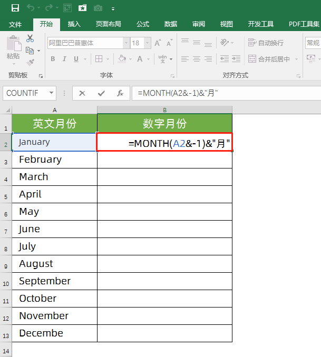
Task: Click the Decrease Indent icon
Action: coord(225,59)
